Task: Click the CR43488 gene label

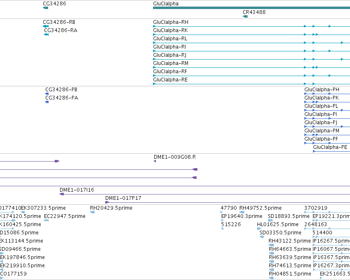Action: coord(254,12)
